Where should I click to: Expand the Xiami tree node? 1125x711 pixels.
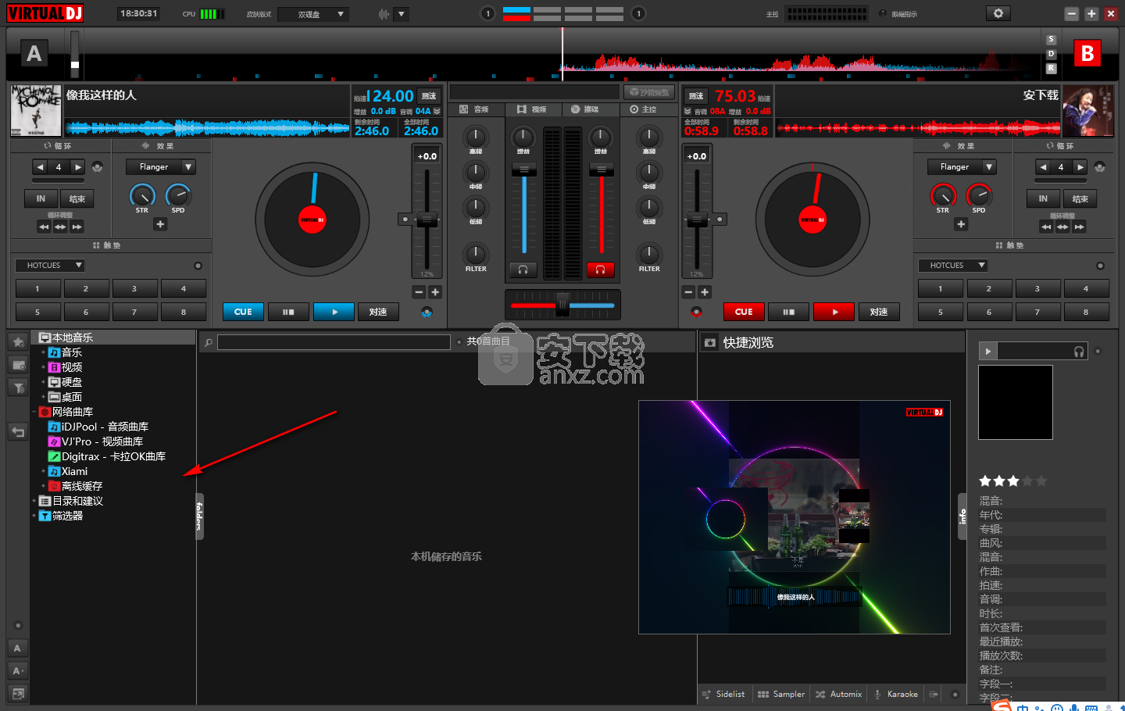[43, 471]
